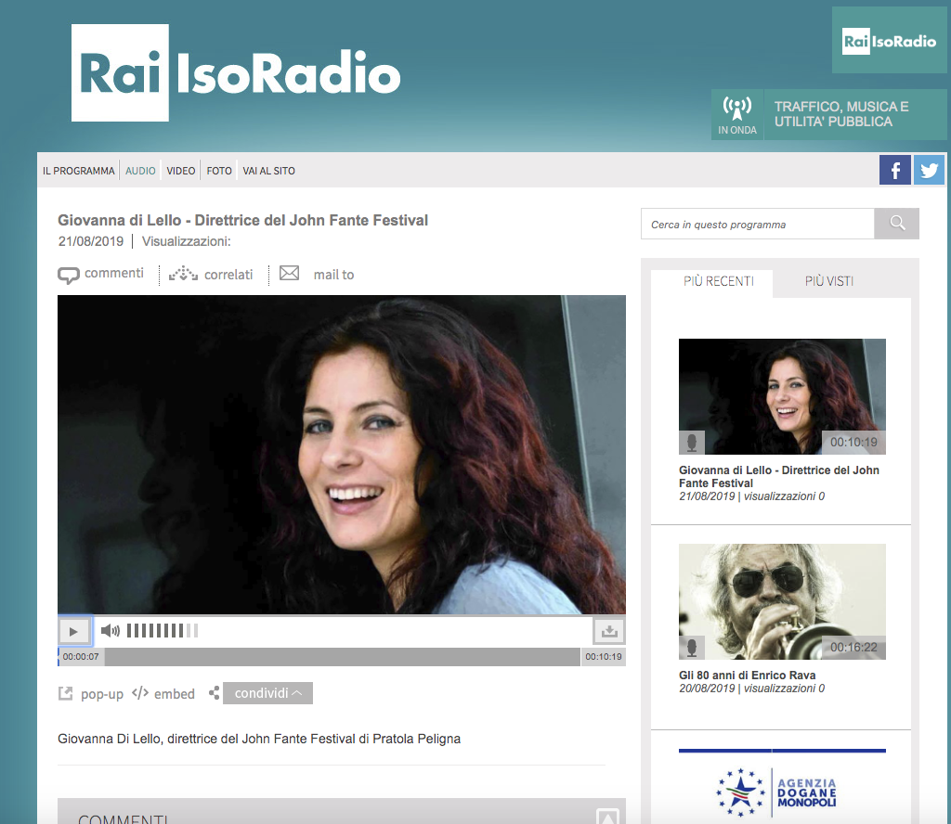
Task: Click the 21/08/2019 date below the title
Action: click(x=91, y=241)
